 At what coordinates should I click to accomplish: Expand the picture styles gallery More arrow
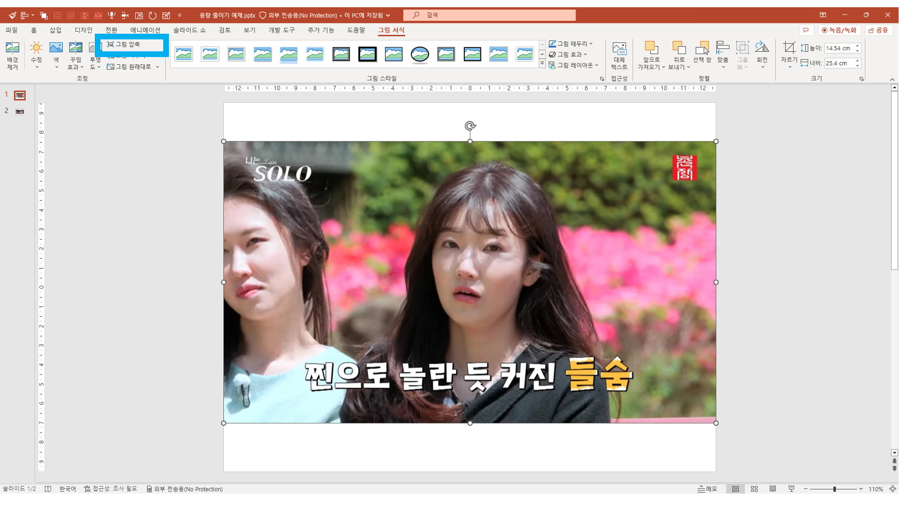click(x=542, y=64)
